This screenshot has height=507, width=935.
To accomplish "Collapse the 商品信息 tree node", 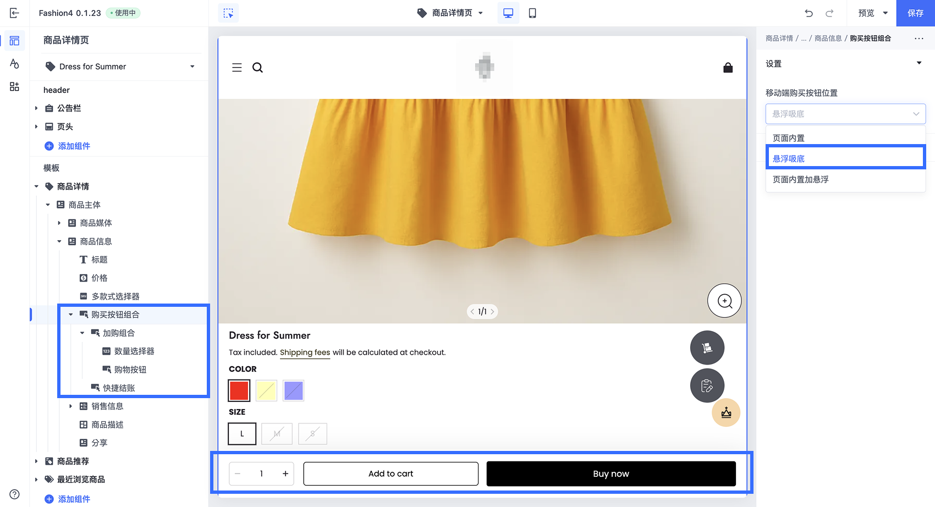I will pos(59,241).
